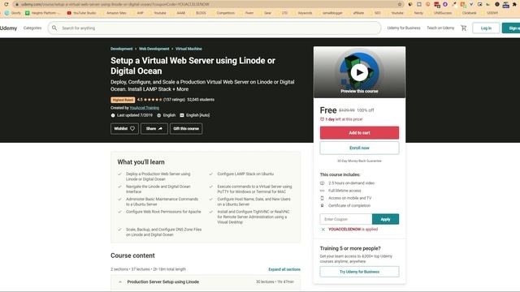Image resolution: width=520 pixels, height=292 pixels.
Task: Follow the Development breadcrumb
Action: (x=121, y=49)
